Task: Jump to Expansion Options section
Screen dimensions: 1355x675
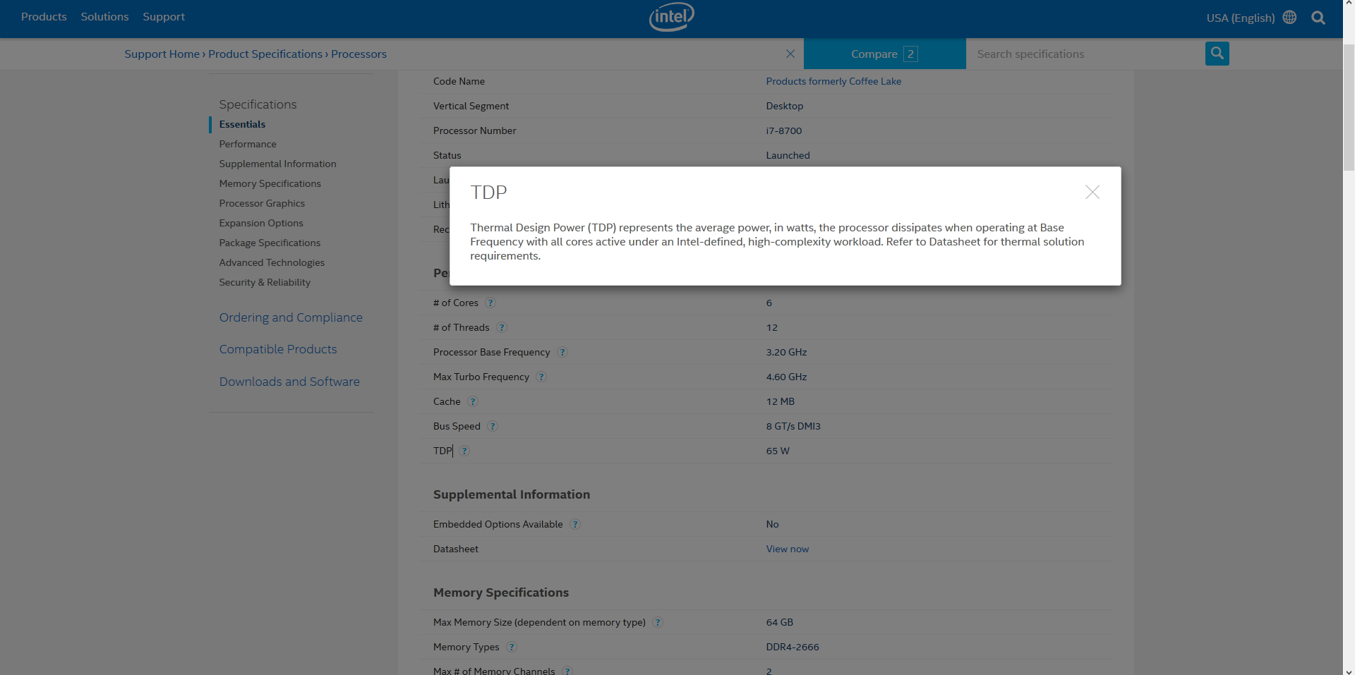Action: coord(261,223)
